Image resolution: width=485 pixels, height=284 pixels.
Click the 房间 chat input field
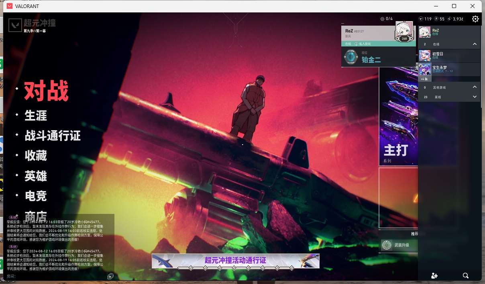tap(56, 276)
